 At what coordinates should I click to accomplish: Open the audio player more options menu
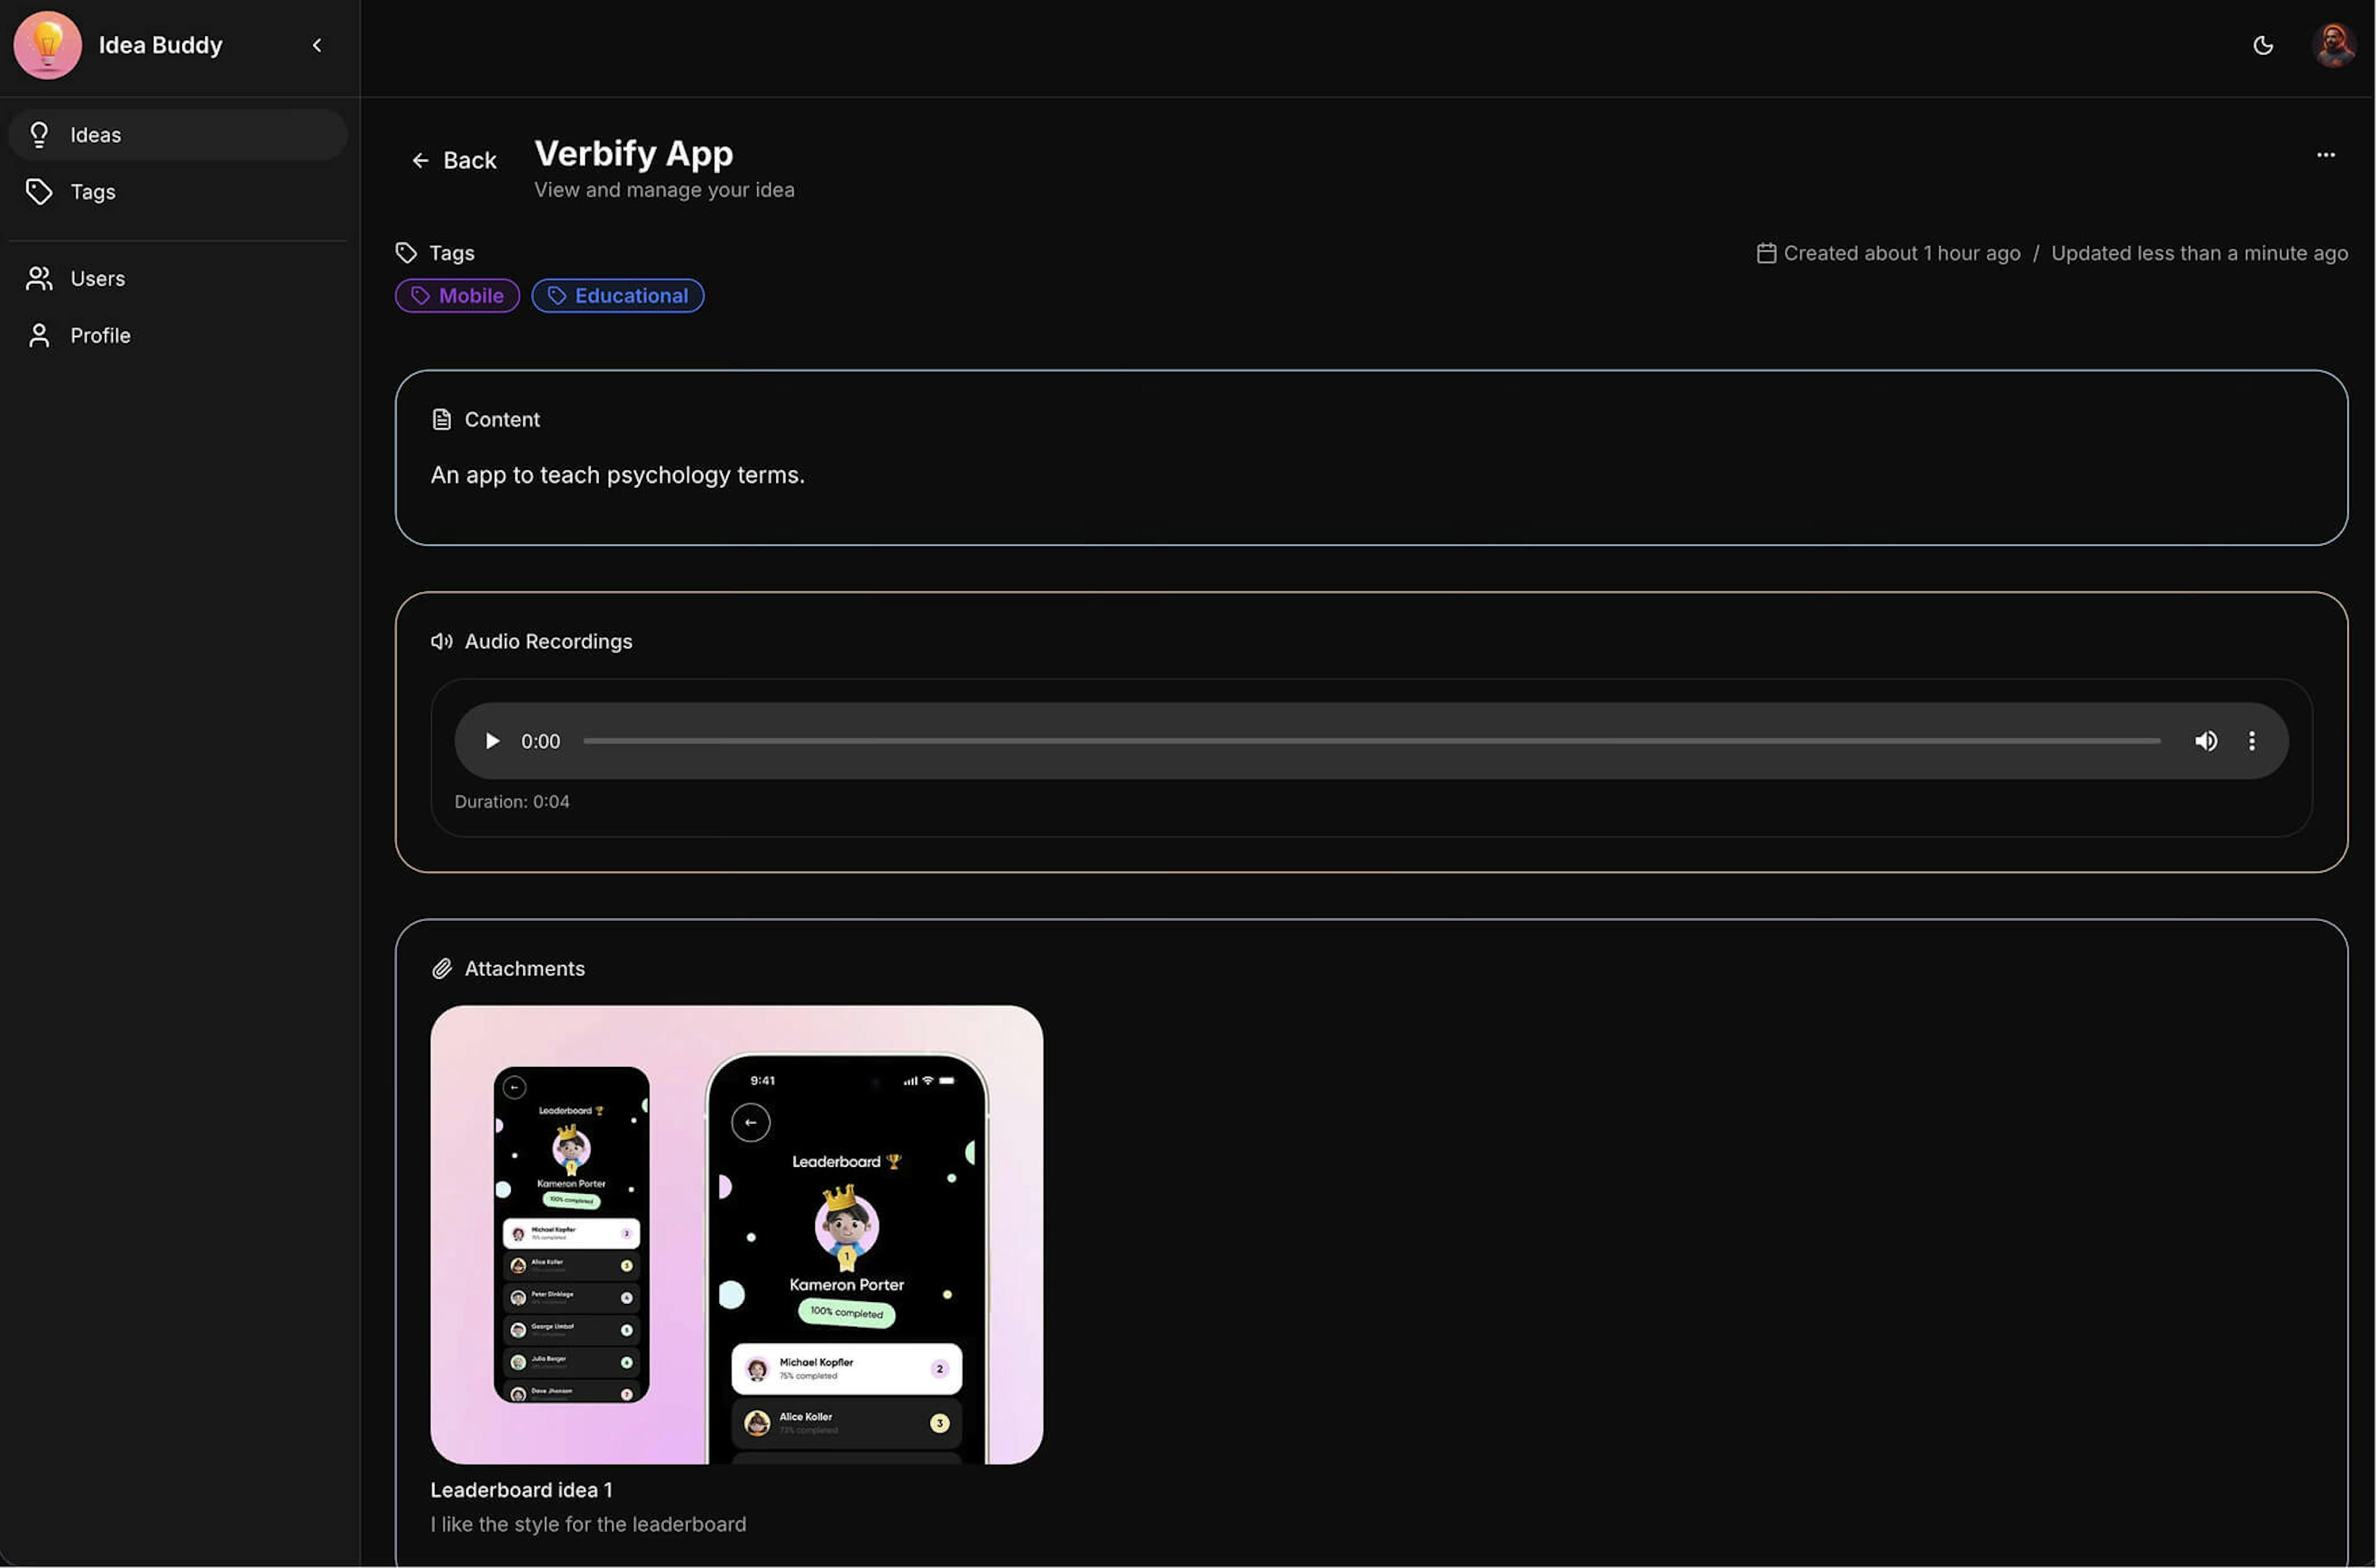click(x=2251, y=741)
